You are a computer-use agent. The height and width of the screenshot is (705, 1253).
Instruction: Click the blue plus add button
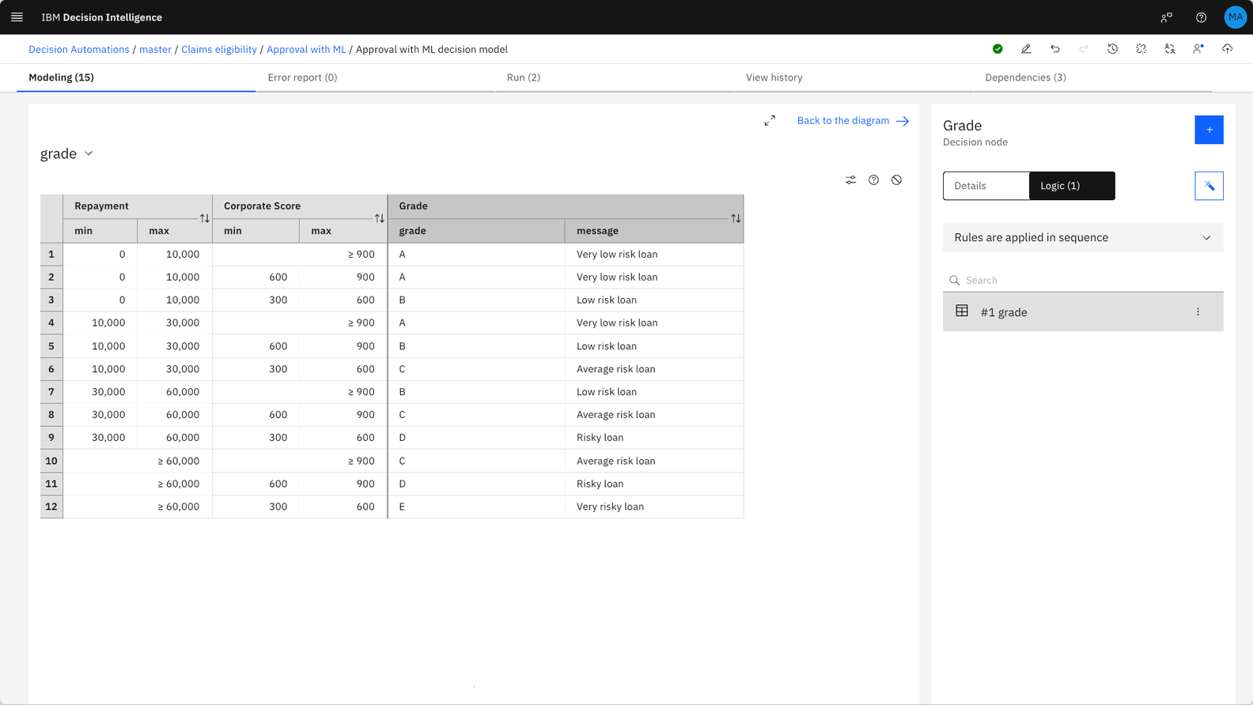[1209, 130]
